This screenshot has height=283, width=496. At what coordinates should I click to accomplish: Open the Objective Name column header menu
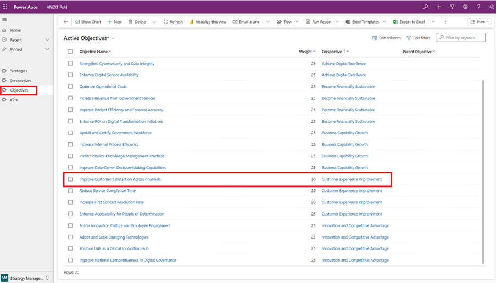coord(95,52)
